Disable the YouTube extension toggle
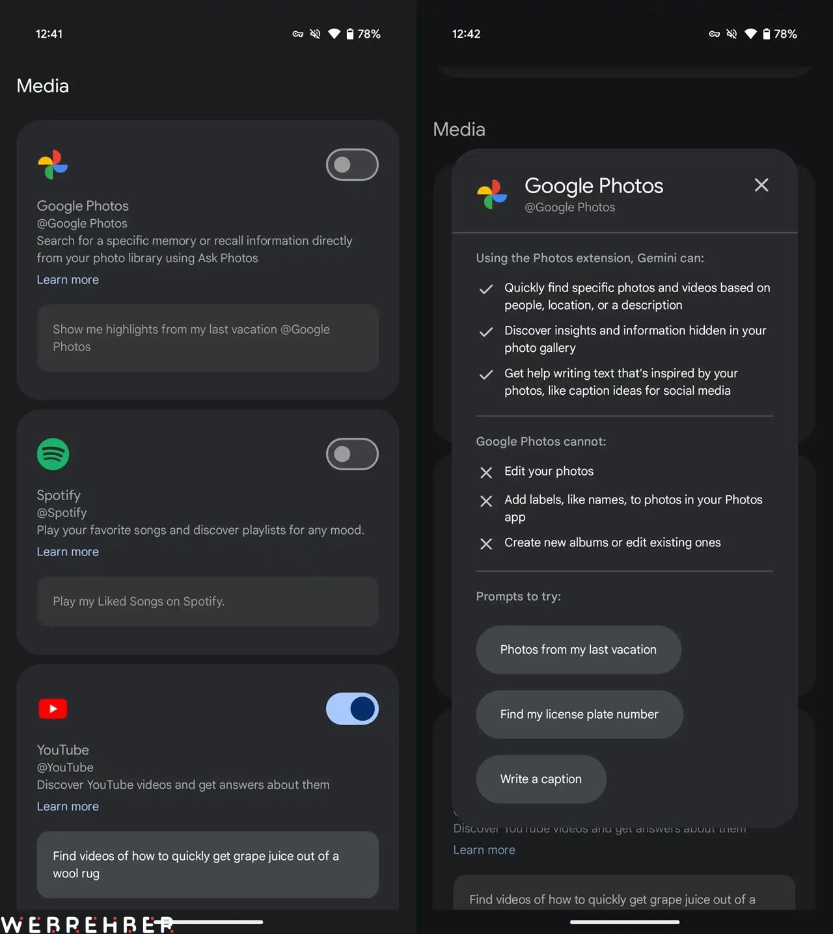Screen dimensions: 833x934 pyautogui.click(x=352, y=708)
